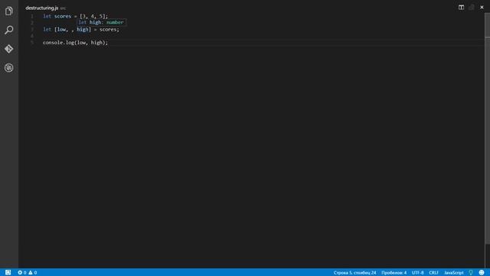Change CRLF line ending setting
Viewport: 490px width, 276px height.
(x=434, y=273)
